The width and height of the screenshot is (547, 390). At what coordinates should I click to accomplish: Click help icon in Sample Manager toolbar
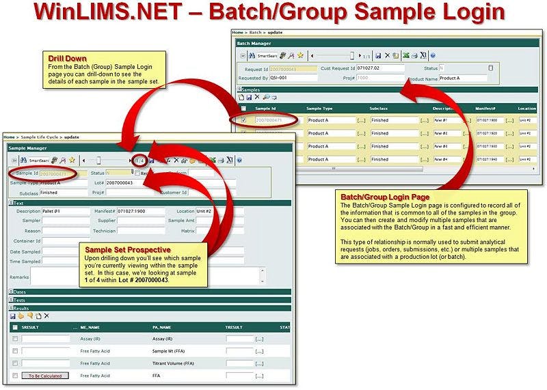pyautogui.click(x=239, y=161)
